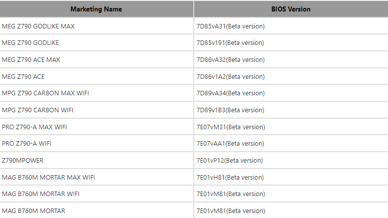This screenshot has width=388, height=218.
Task: Select the MEG Z790 GODLIKE cell
Action: (x=96, y=43)
